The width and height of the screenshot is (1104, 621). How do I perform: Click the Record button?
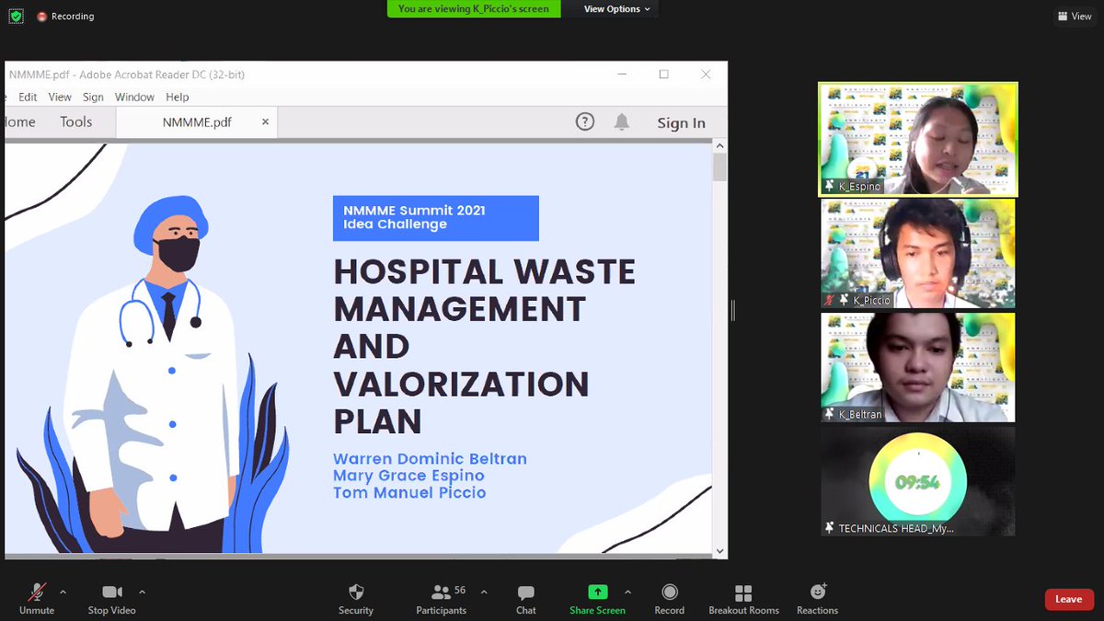point(670,599)
